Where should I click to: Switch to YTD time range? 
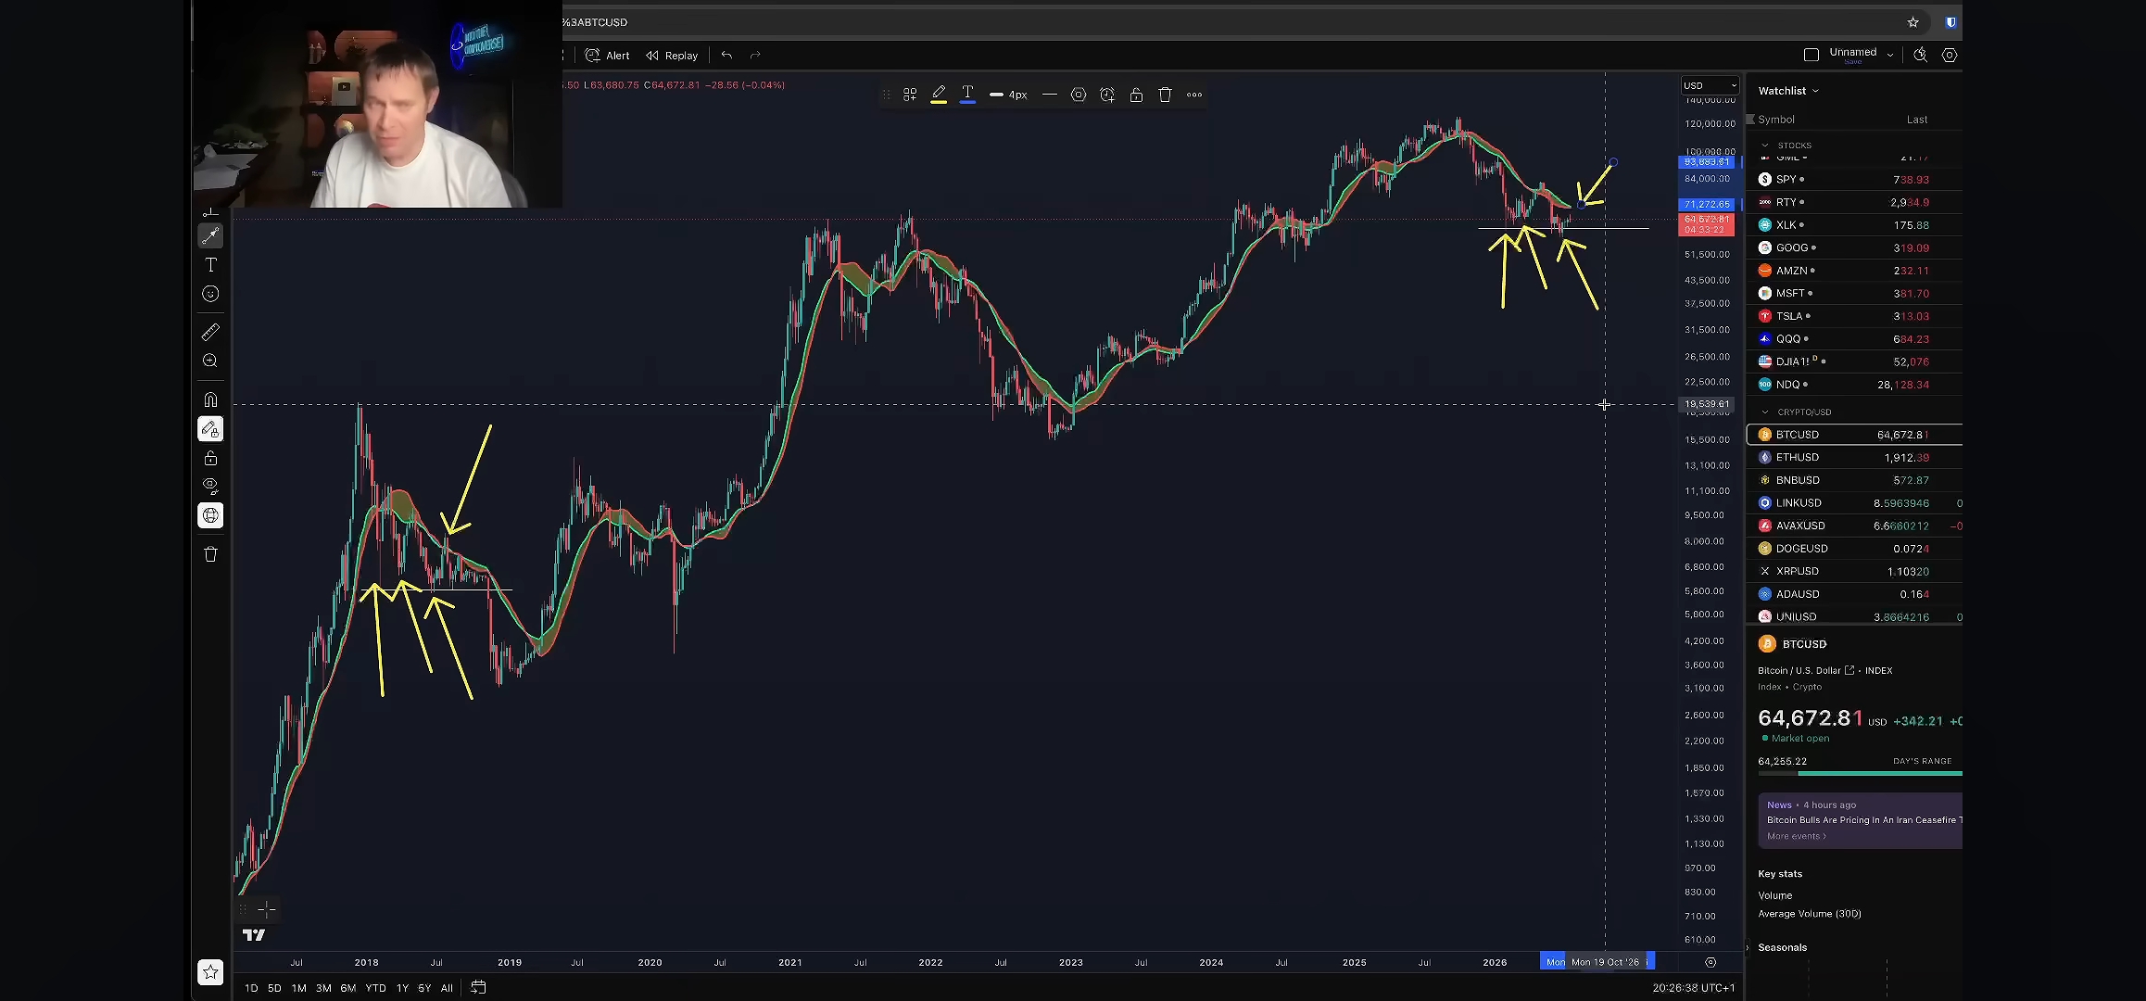coord(375,988)
